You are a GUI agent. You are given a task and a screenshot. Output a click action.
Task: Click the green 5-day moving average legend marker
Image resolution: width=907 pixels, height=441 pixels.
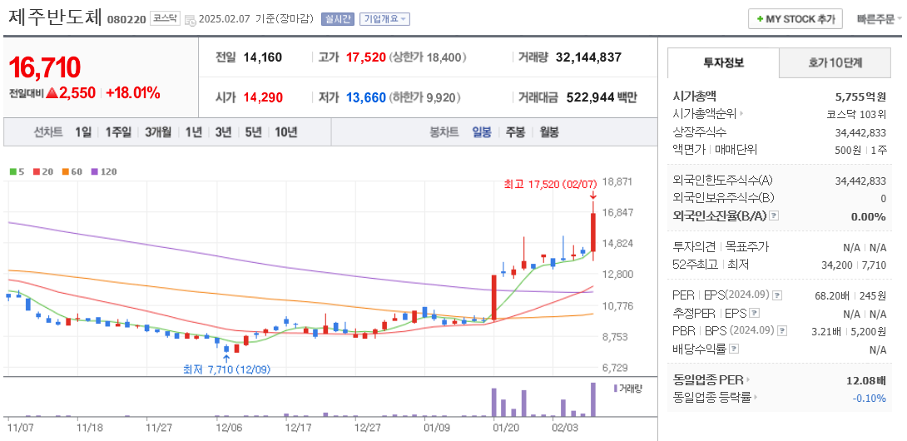pos(12,171)
